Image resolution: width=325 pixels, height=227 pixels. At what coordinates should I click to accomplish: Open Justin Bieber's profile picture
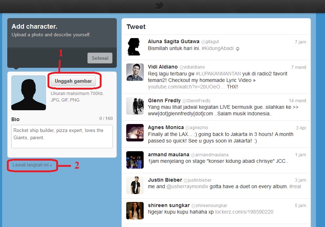point(135,185)
